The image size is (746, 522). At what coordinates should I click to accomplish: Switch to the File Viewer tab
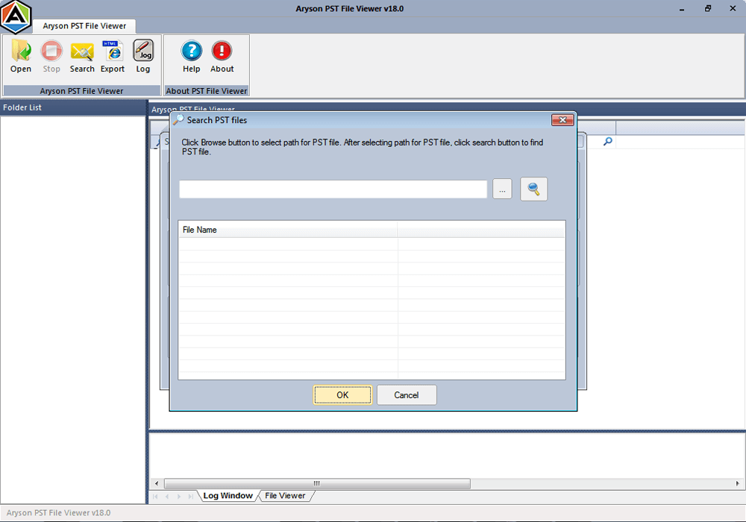click(285, 495)
